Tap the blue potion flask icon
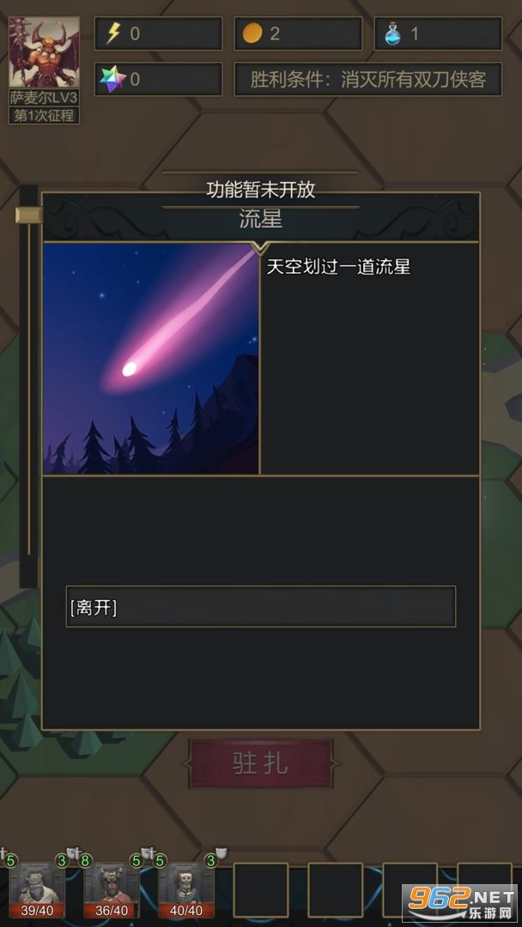The height and width of the screenshot is (927, 522). (392, 33)
